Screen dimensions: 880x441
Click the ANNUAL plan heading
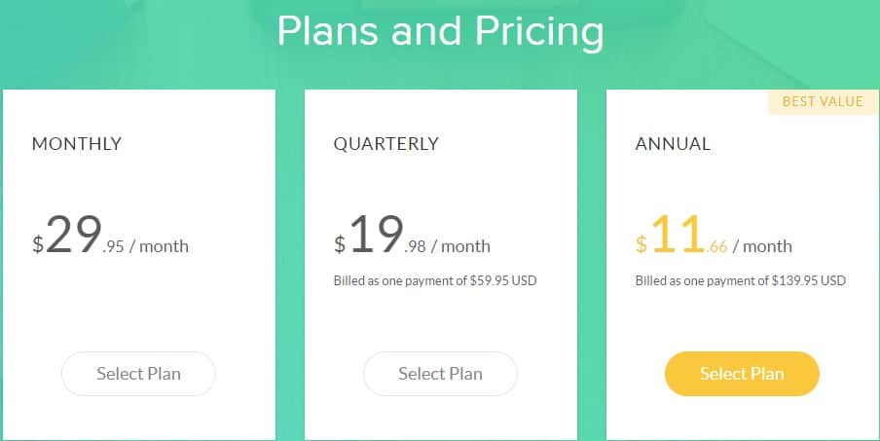click(x=673, y=144)
